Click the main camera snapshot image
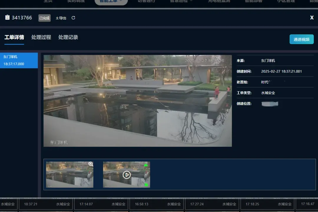 click(138, 101)
